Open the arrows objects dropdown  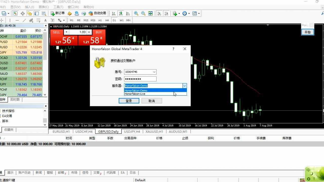click(x=64, y=20)
